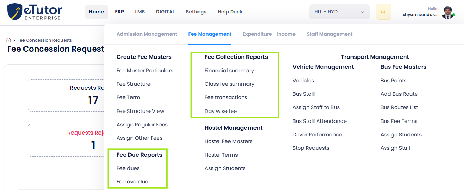Click the Bus Fee Masters heading

pos(404,67)
